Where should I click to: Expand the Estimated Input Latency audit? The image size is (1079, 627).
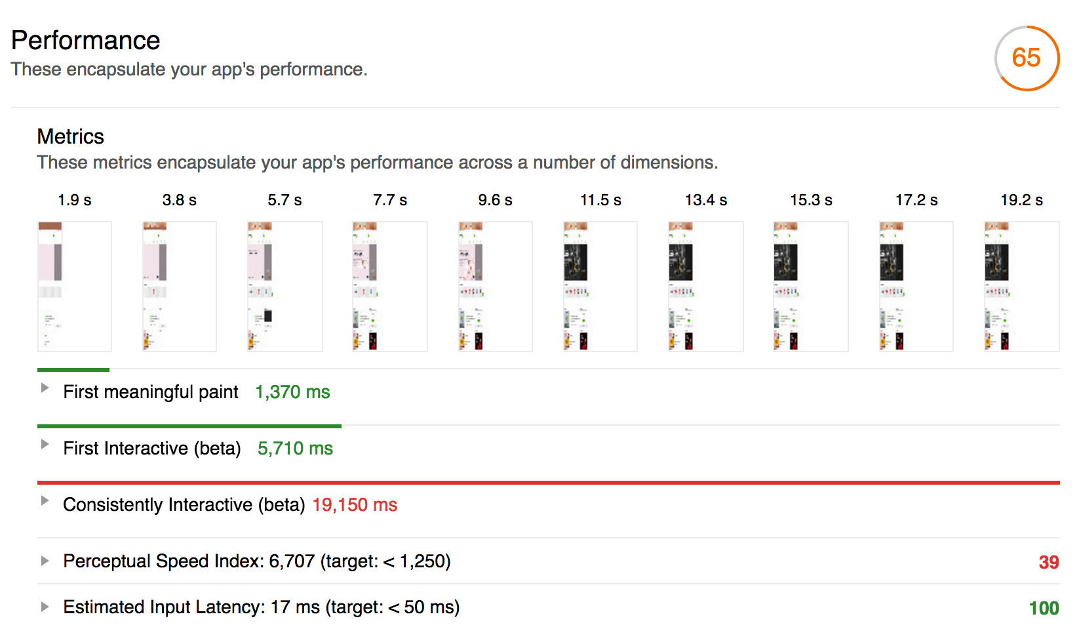45,607
